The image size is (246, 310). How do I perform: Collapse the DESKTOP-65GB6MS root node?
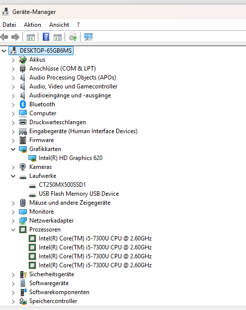coord(4,51)
